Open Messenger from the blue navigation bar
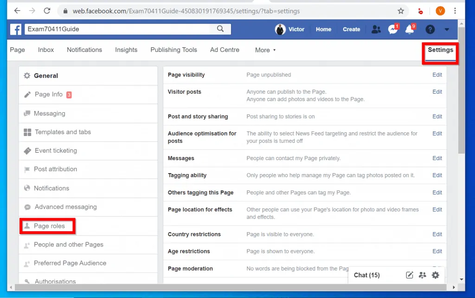The image size is (475, 298). pyautogui.click(x=393, y=29)
